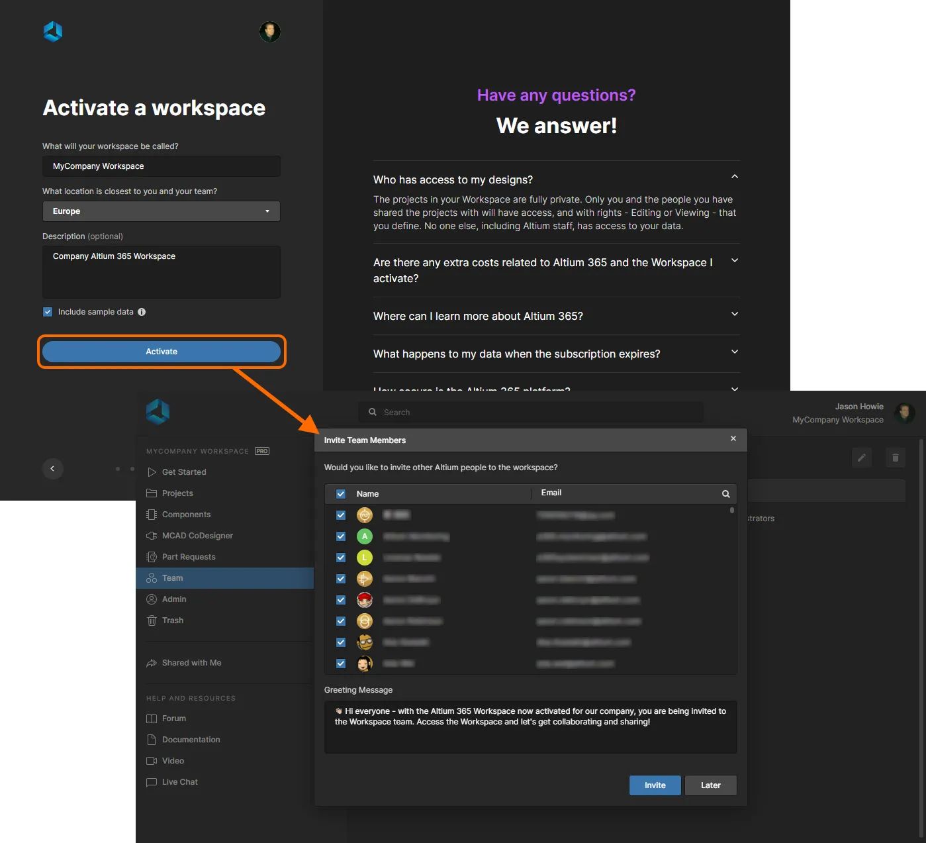Open the user avatar on Activate workspace page
Viewport: 926px width, 843px height.
coord(270,31)
